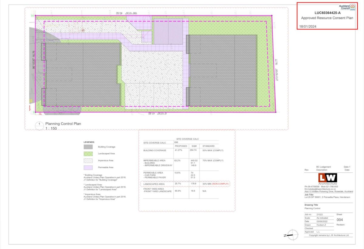Click the 65.9% front yard value
This screenshot has width=364, height=249.
[178, 191]
